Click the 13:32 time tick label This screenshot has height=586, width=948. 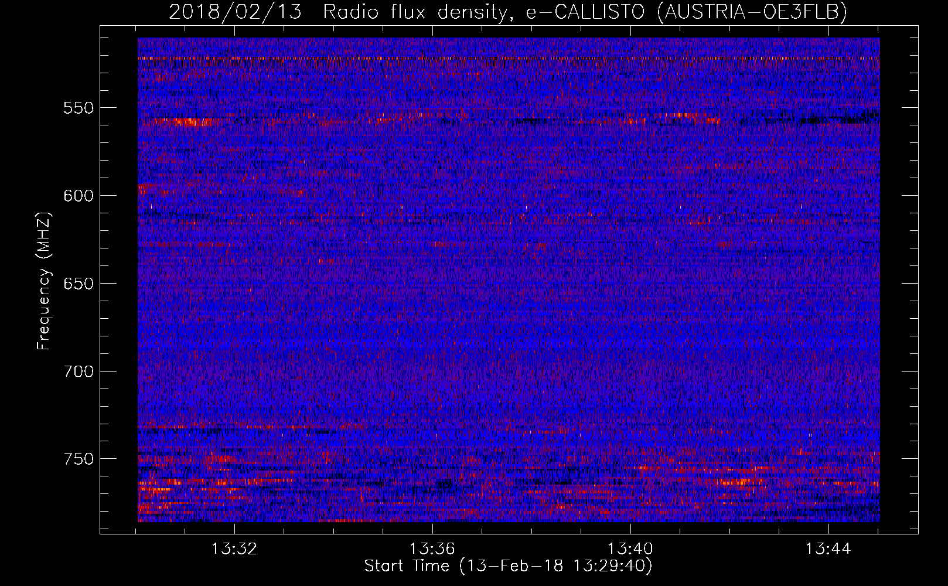coord(234,549)
